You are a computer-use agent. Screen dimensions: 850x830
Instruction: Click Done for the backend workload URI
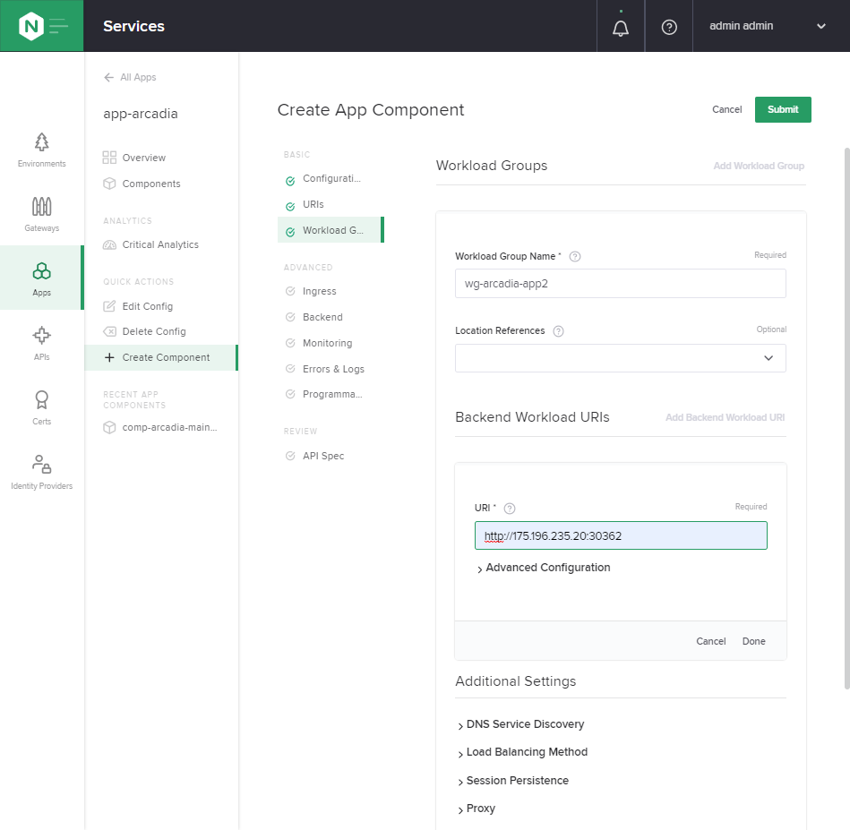[753, 641]
